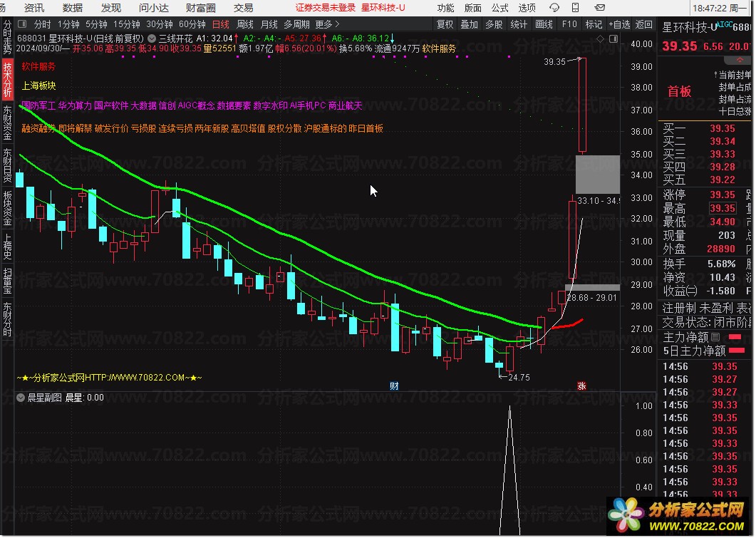The height and width of the screenshot is (538, 756).
Task: Click the red 软件服务 sector label
Action: click(38, 66)
